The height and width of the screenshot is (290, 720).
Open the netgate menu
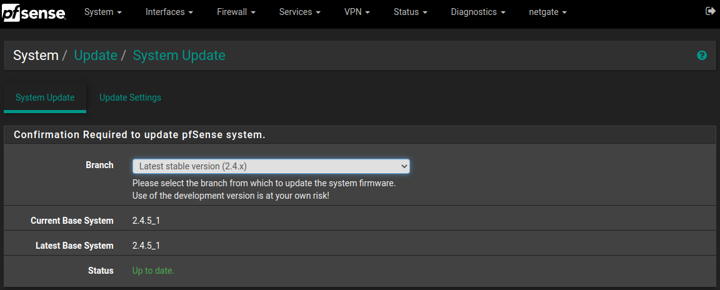pyautogui.click(x=547, y=12)
